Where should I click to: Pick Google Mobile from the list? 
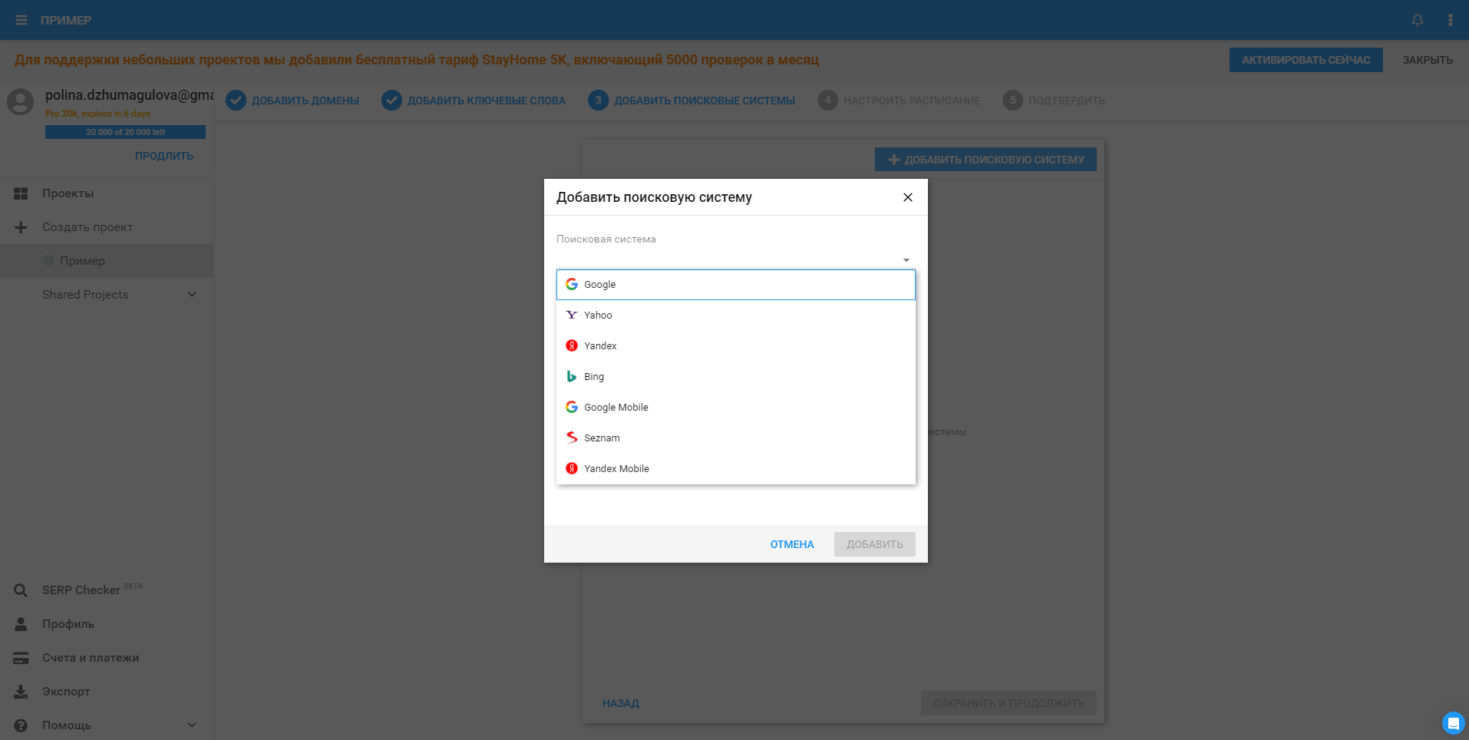coord(736,407)
